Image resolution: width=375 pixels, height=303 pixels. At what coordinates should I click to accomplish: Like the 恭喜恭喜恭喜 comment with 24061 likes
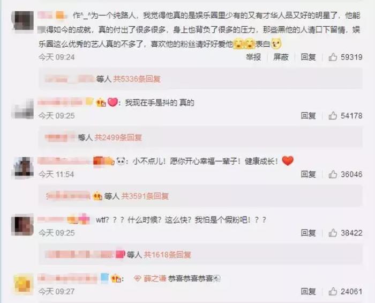pos(333,292)
